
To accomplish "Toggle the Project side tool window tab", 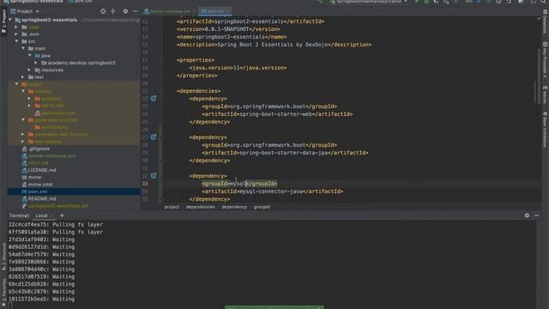I will [3, 21].
